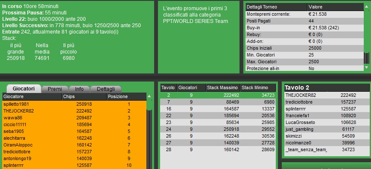Open the Info tab
371x169 pixels.
[x=79, y=89]
